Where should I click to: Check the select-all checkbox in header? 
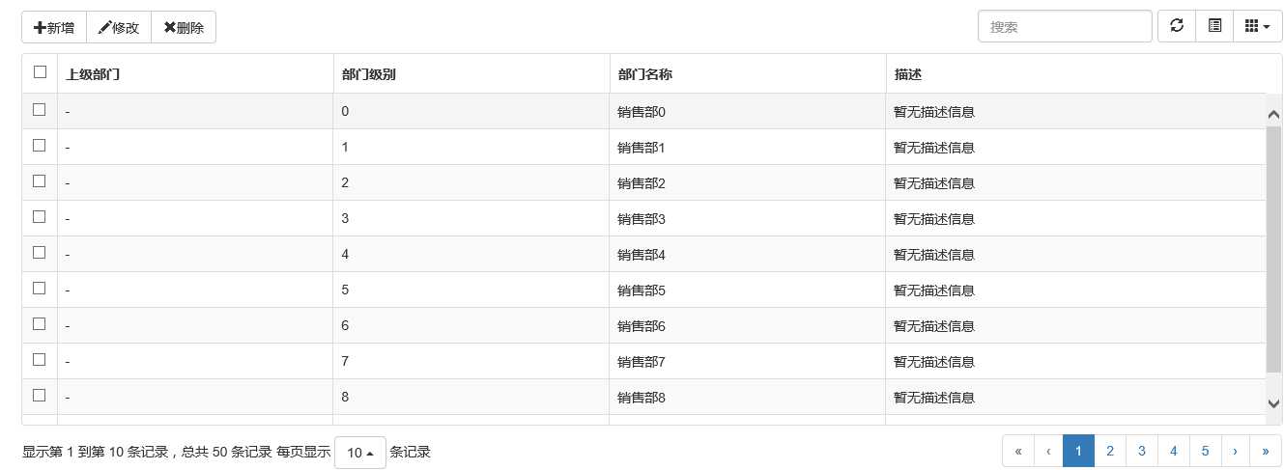[x=40, y=72]
